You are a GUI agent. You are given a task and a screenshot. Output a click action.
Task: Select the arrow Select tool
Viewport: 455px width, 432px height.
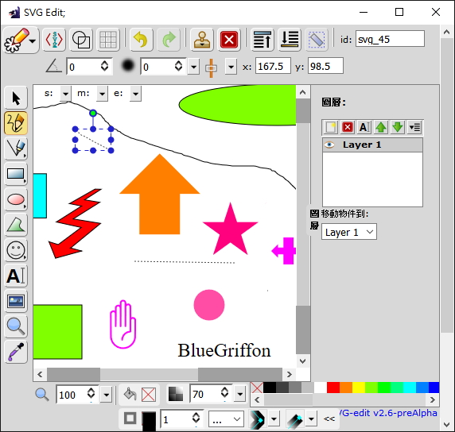(16, 98)
